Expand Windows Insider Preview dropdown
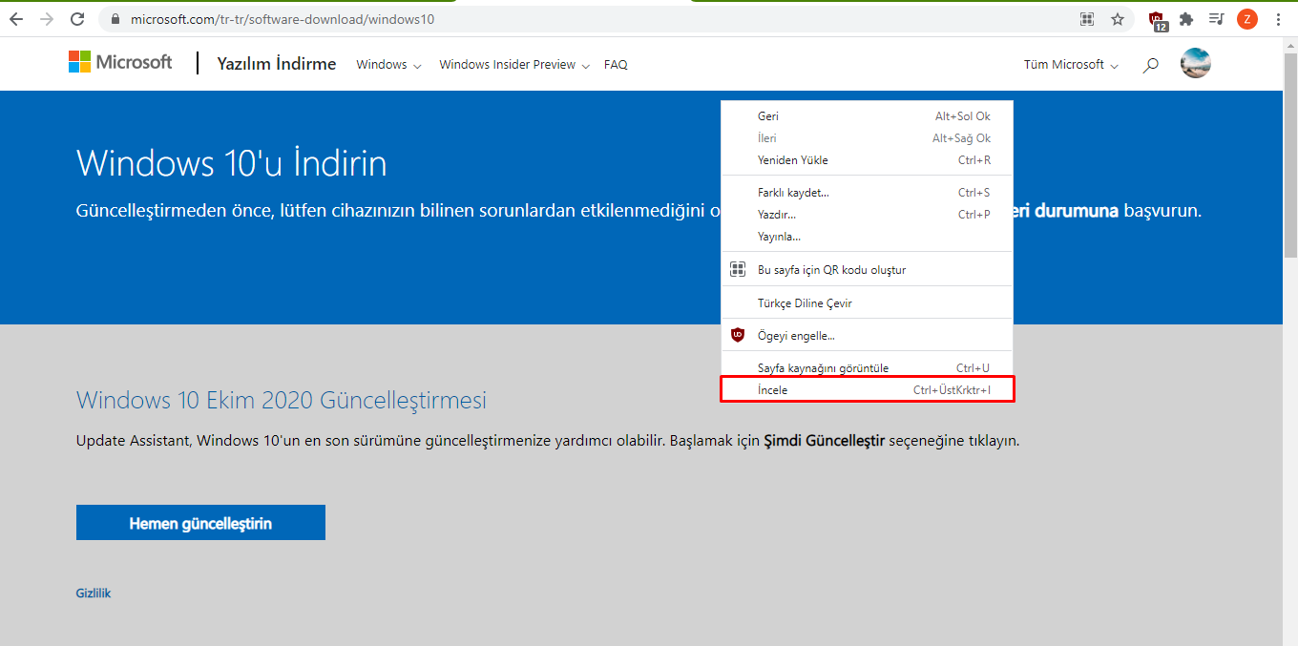 tap(514, 65)
